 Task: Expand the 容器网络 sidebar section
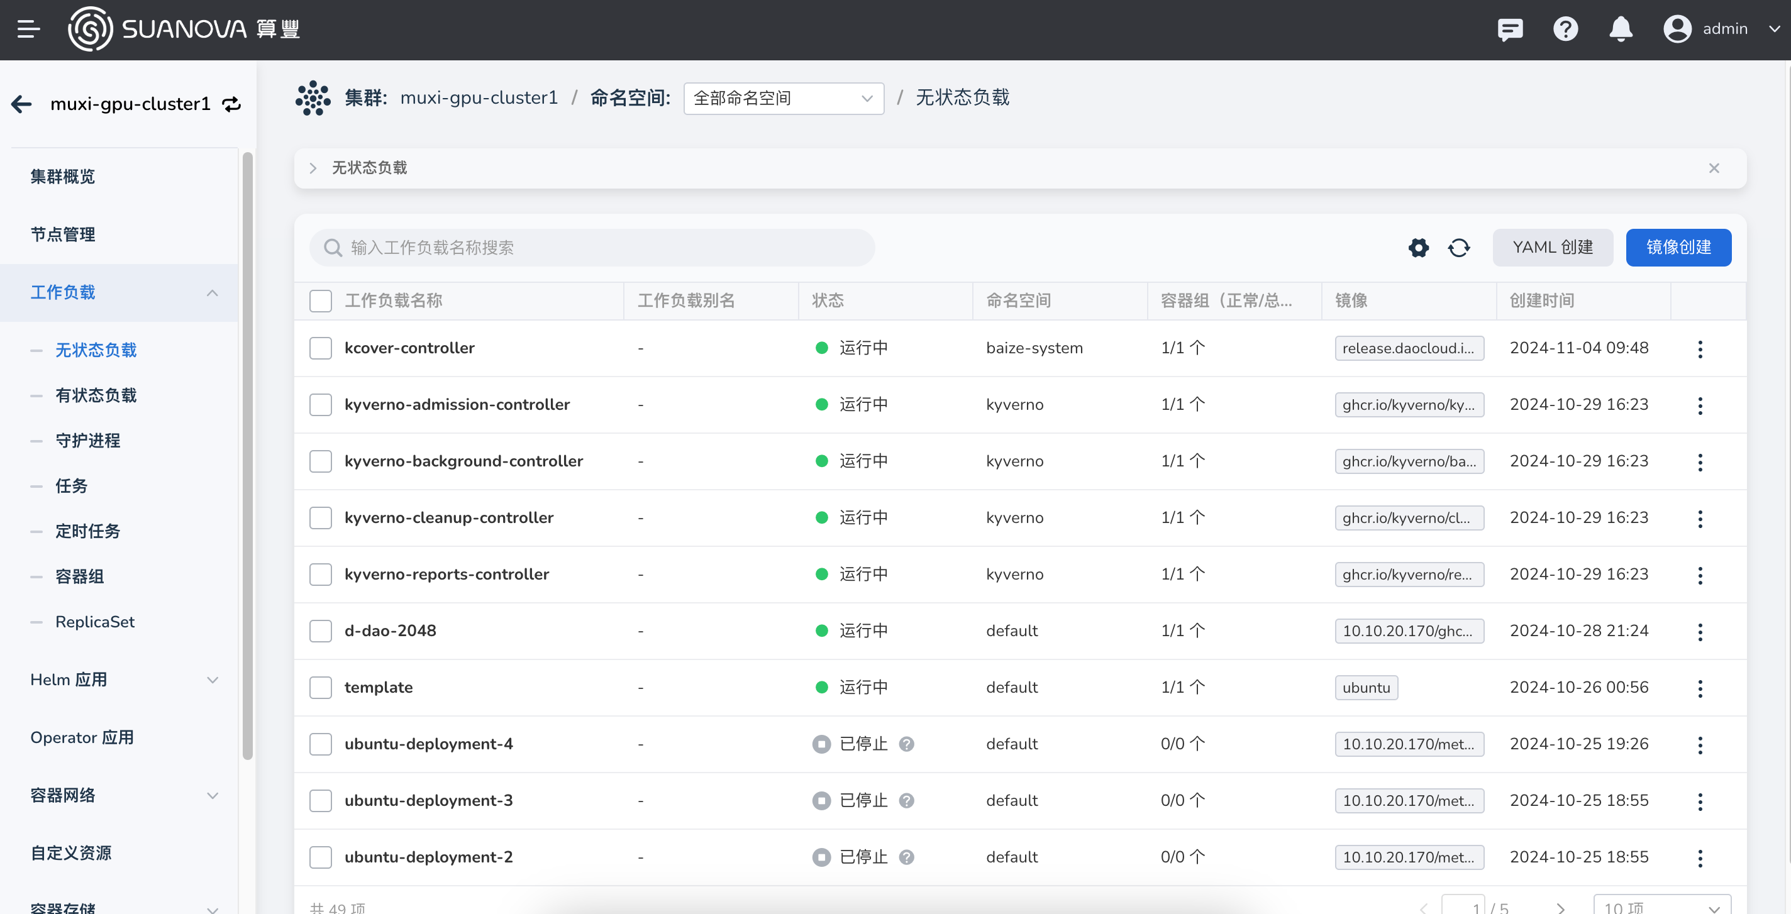click(x=212, y=796)
